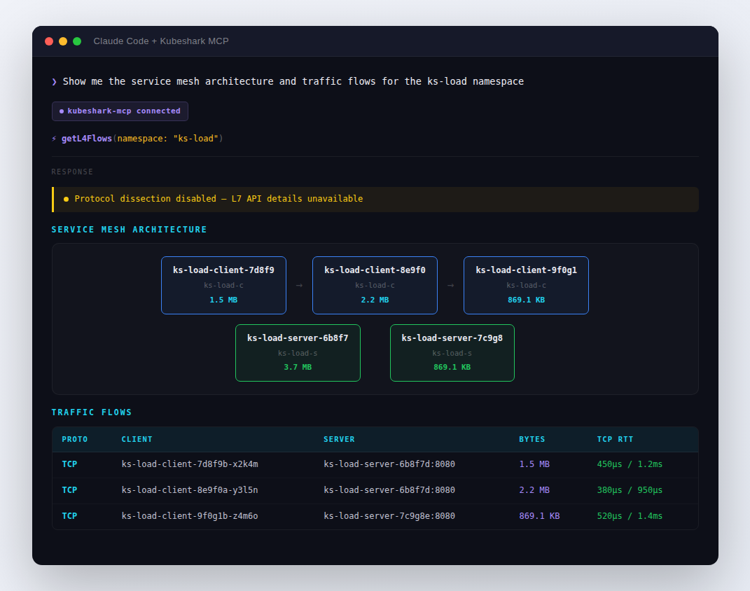750x591 pixels.
Task: Click the SERVICE MESH ARCHITECTURE heading
Action: tap(129, 230)
